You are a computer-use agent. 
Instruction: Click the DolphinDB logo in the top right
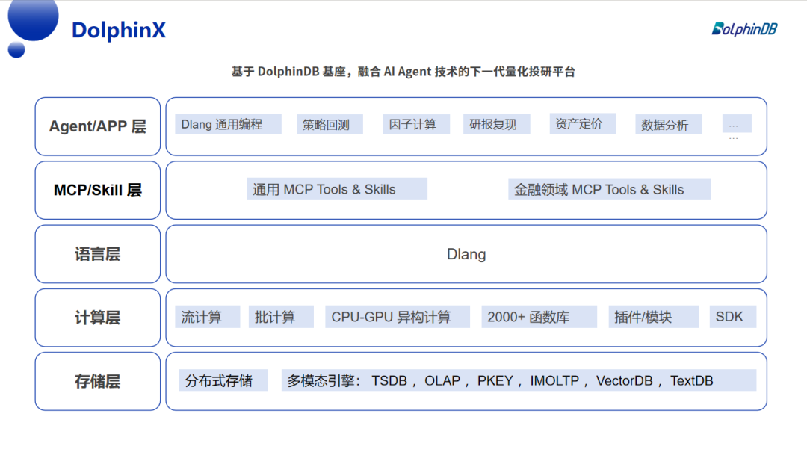744,29
